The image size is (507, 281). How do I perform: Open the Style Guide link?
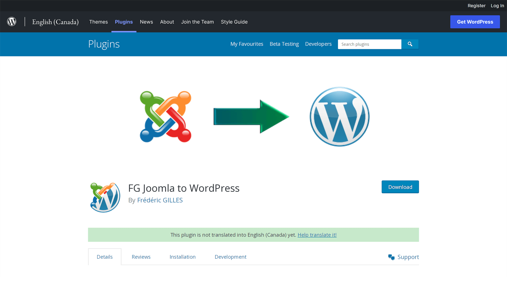click(234, 22)
